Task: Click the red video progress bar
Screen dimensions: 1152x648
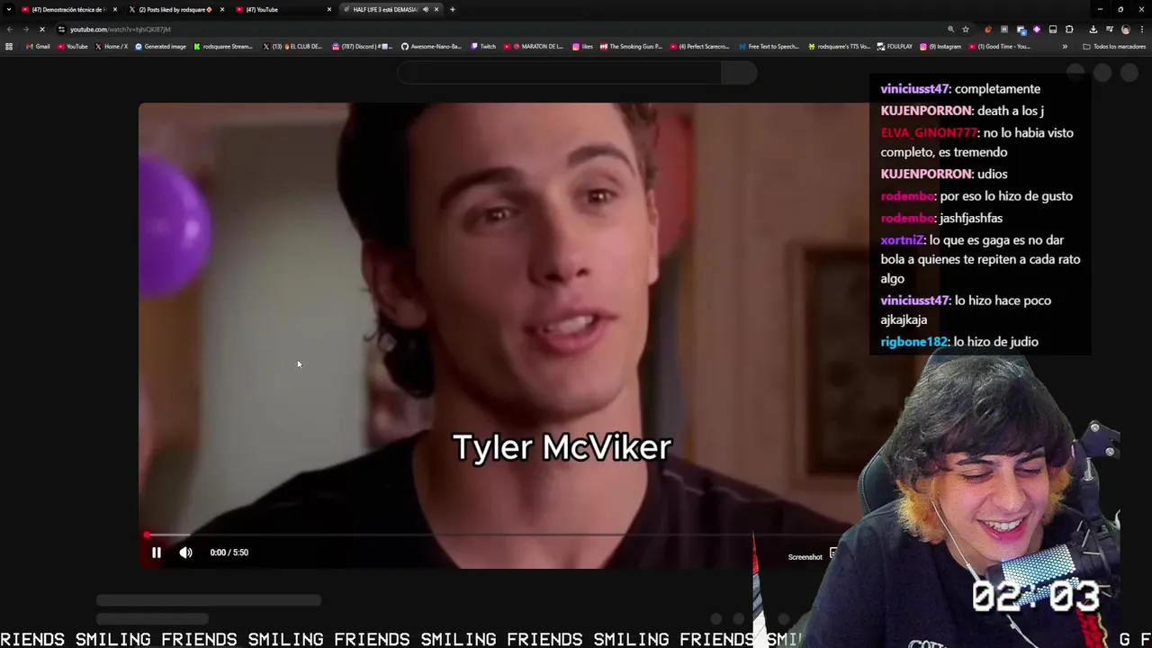Action: 147,535
